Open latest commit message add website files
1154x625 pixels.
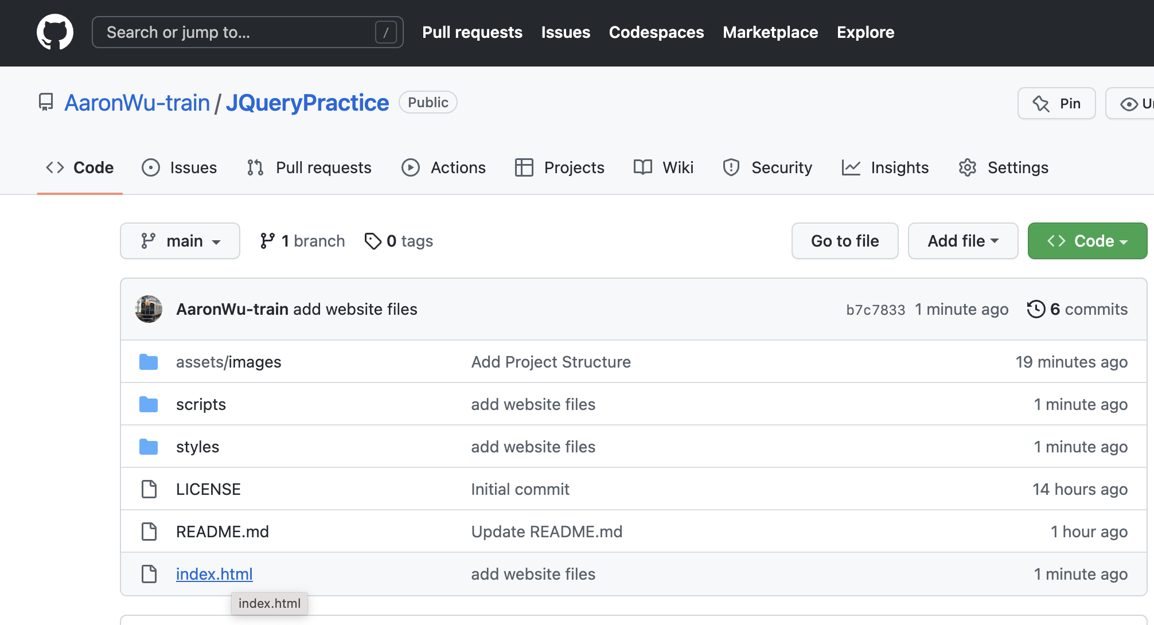pos(355,309)
